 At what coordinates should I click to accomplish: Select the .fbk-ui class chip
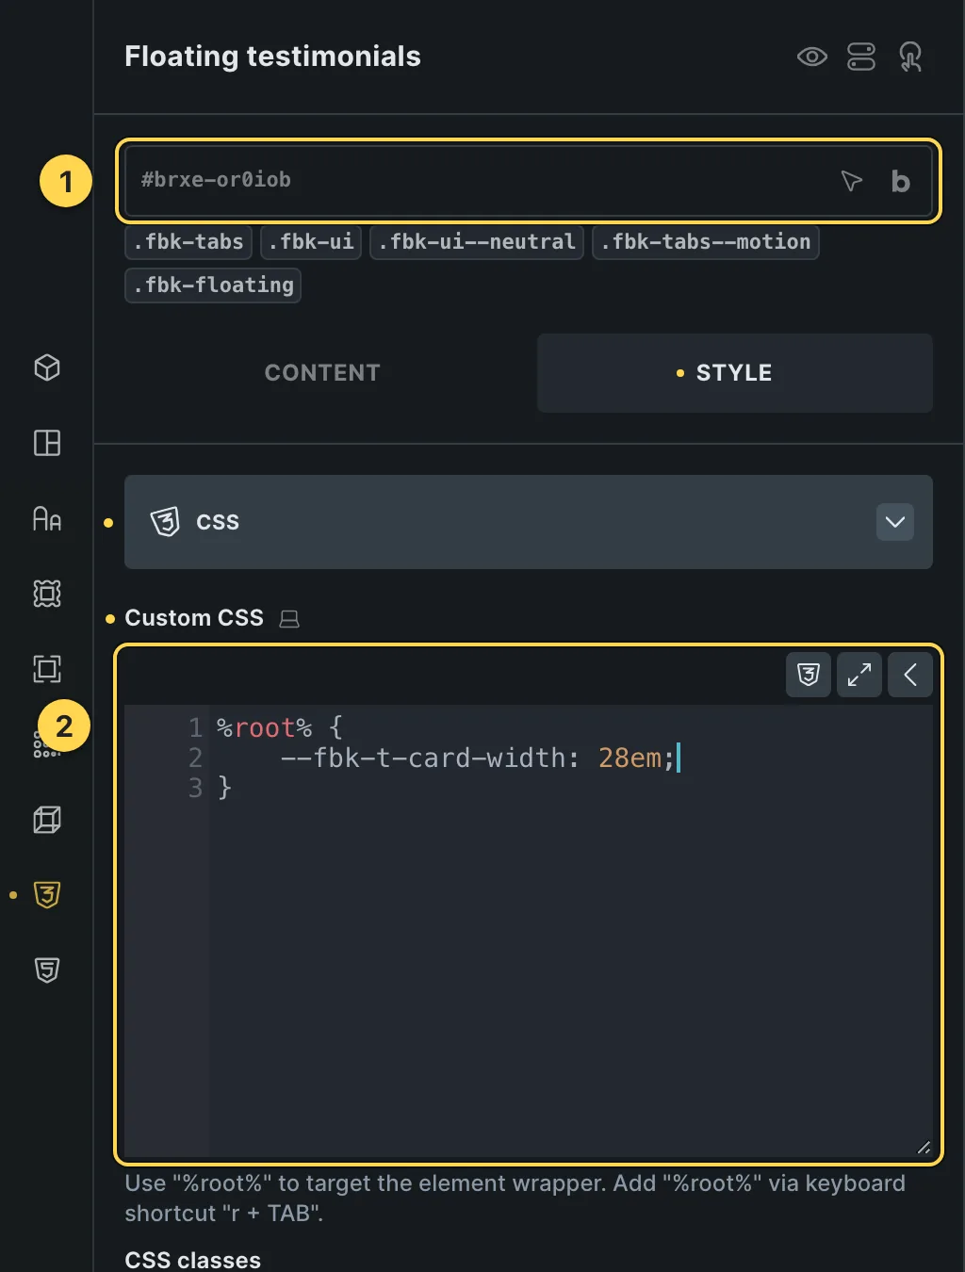pos(311,242)
